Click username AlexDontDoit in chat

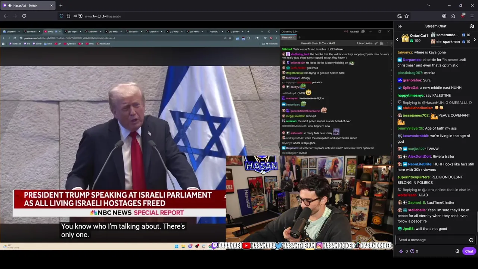coord(420,157)
